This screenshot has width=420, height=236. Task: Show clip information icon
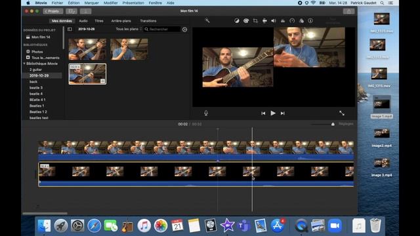pos(310,20)
